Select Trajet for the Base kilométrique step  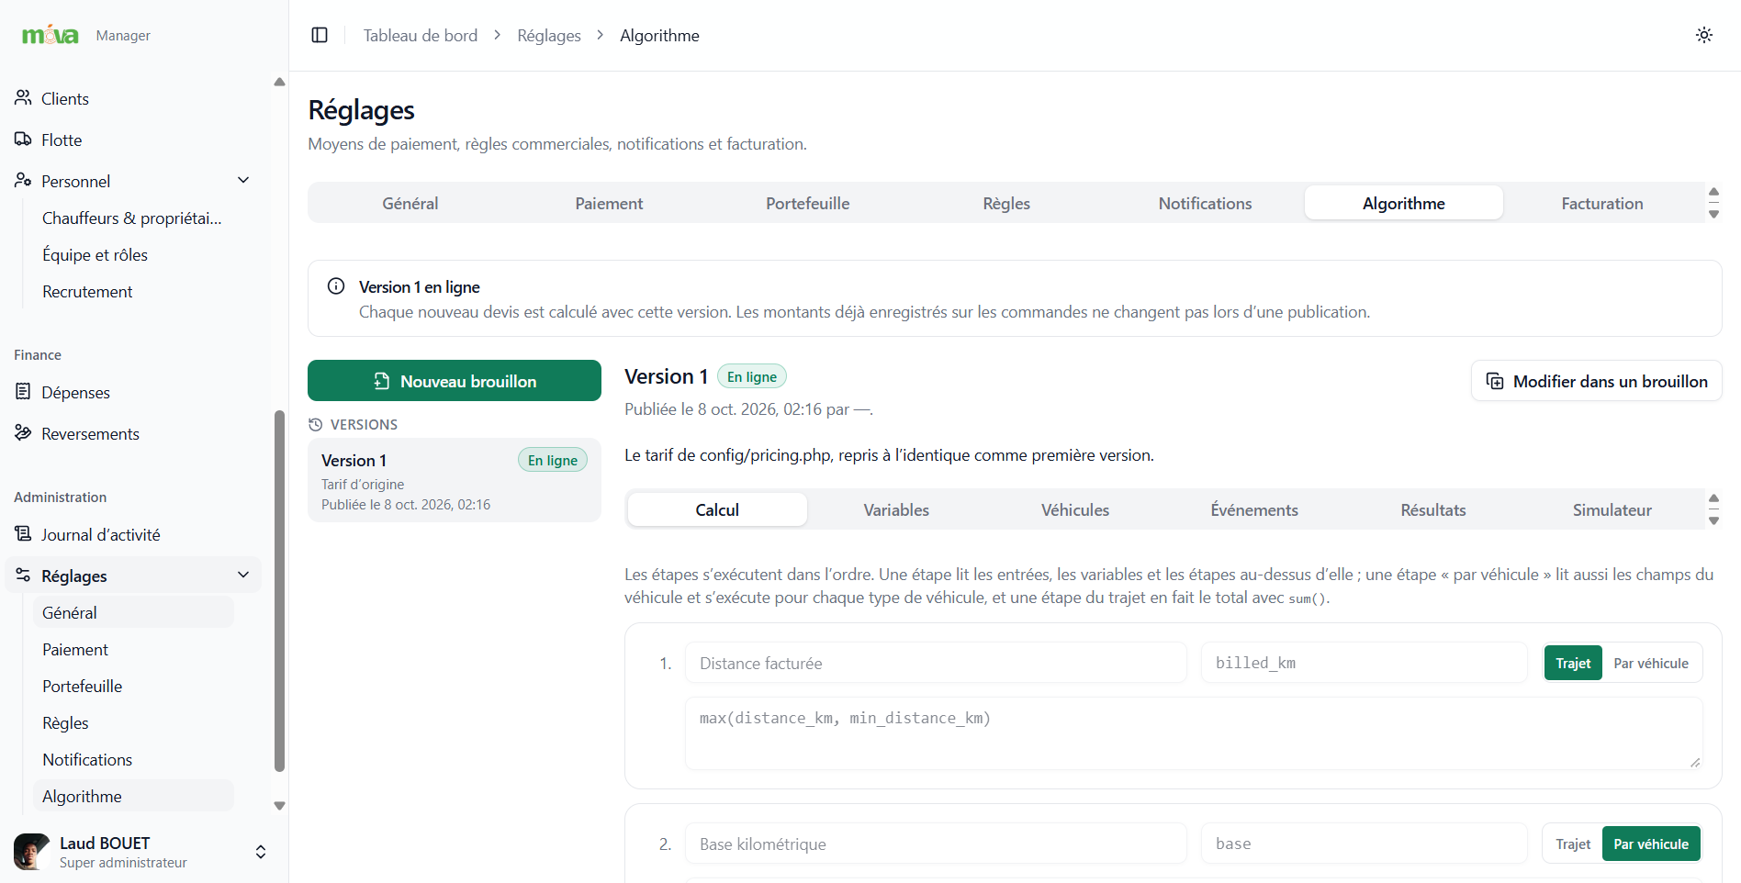(x=1573, y=844)
